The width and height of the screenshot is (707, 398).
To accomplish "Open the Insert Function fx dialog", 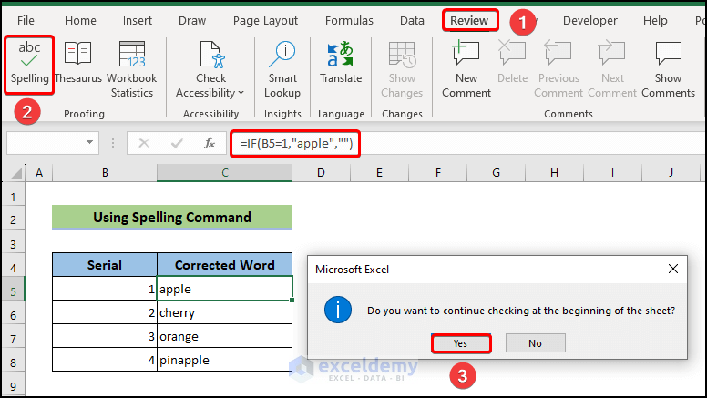I will point(210,143).
